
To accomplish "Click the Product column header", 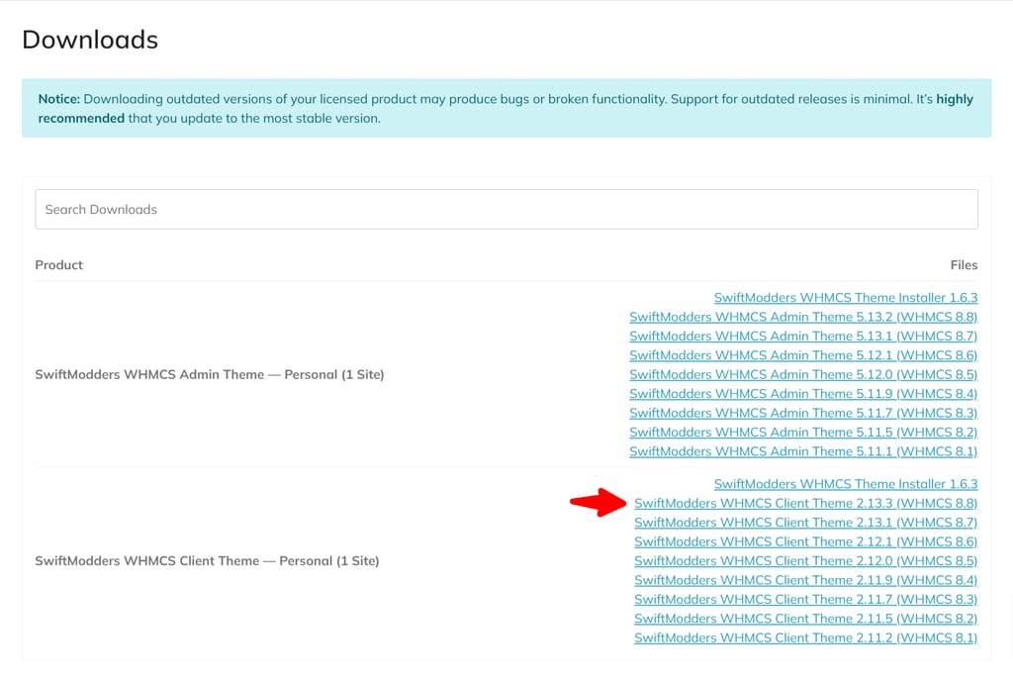I will [x=59, y=265].
